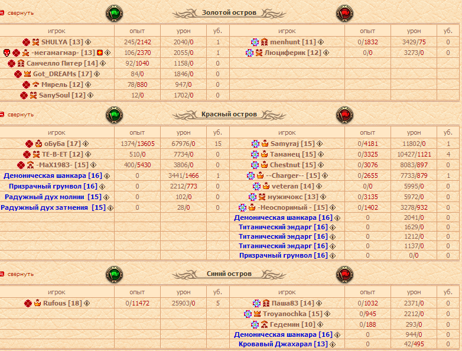The width and height of the screenshot is (462, 351).
Task: Select the Красный остров title
Action: tap(229, 115)
